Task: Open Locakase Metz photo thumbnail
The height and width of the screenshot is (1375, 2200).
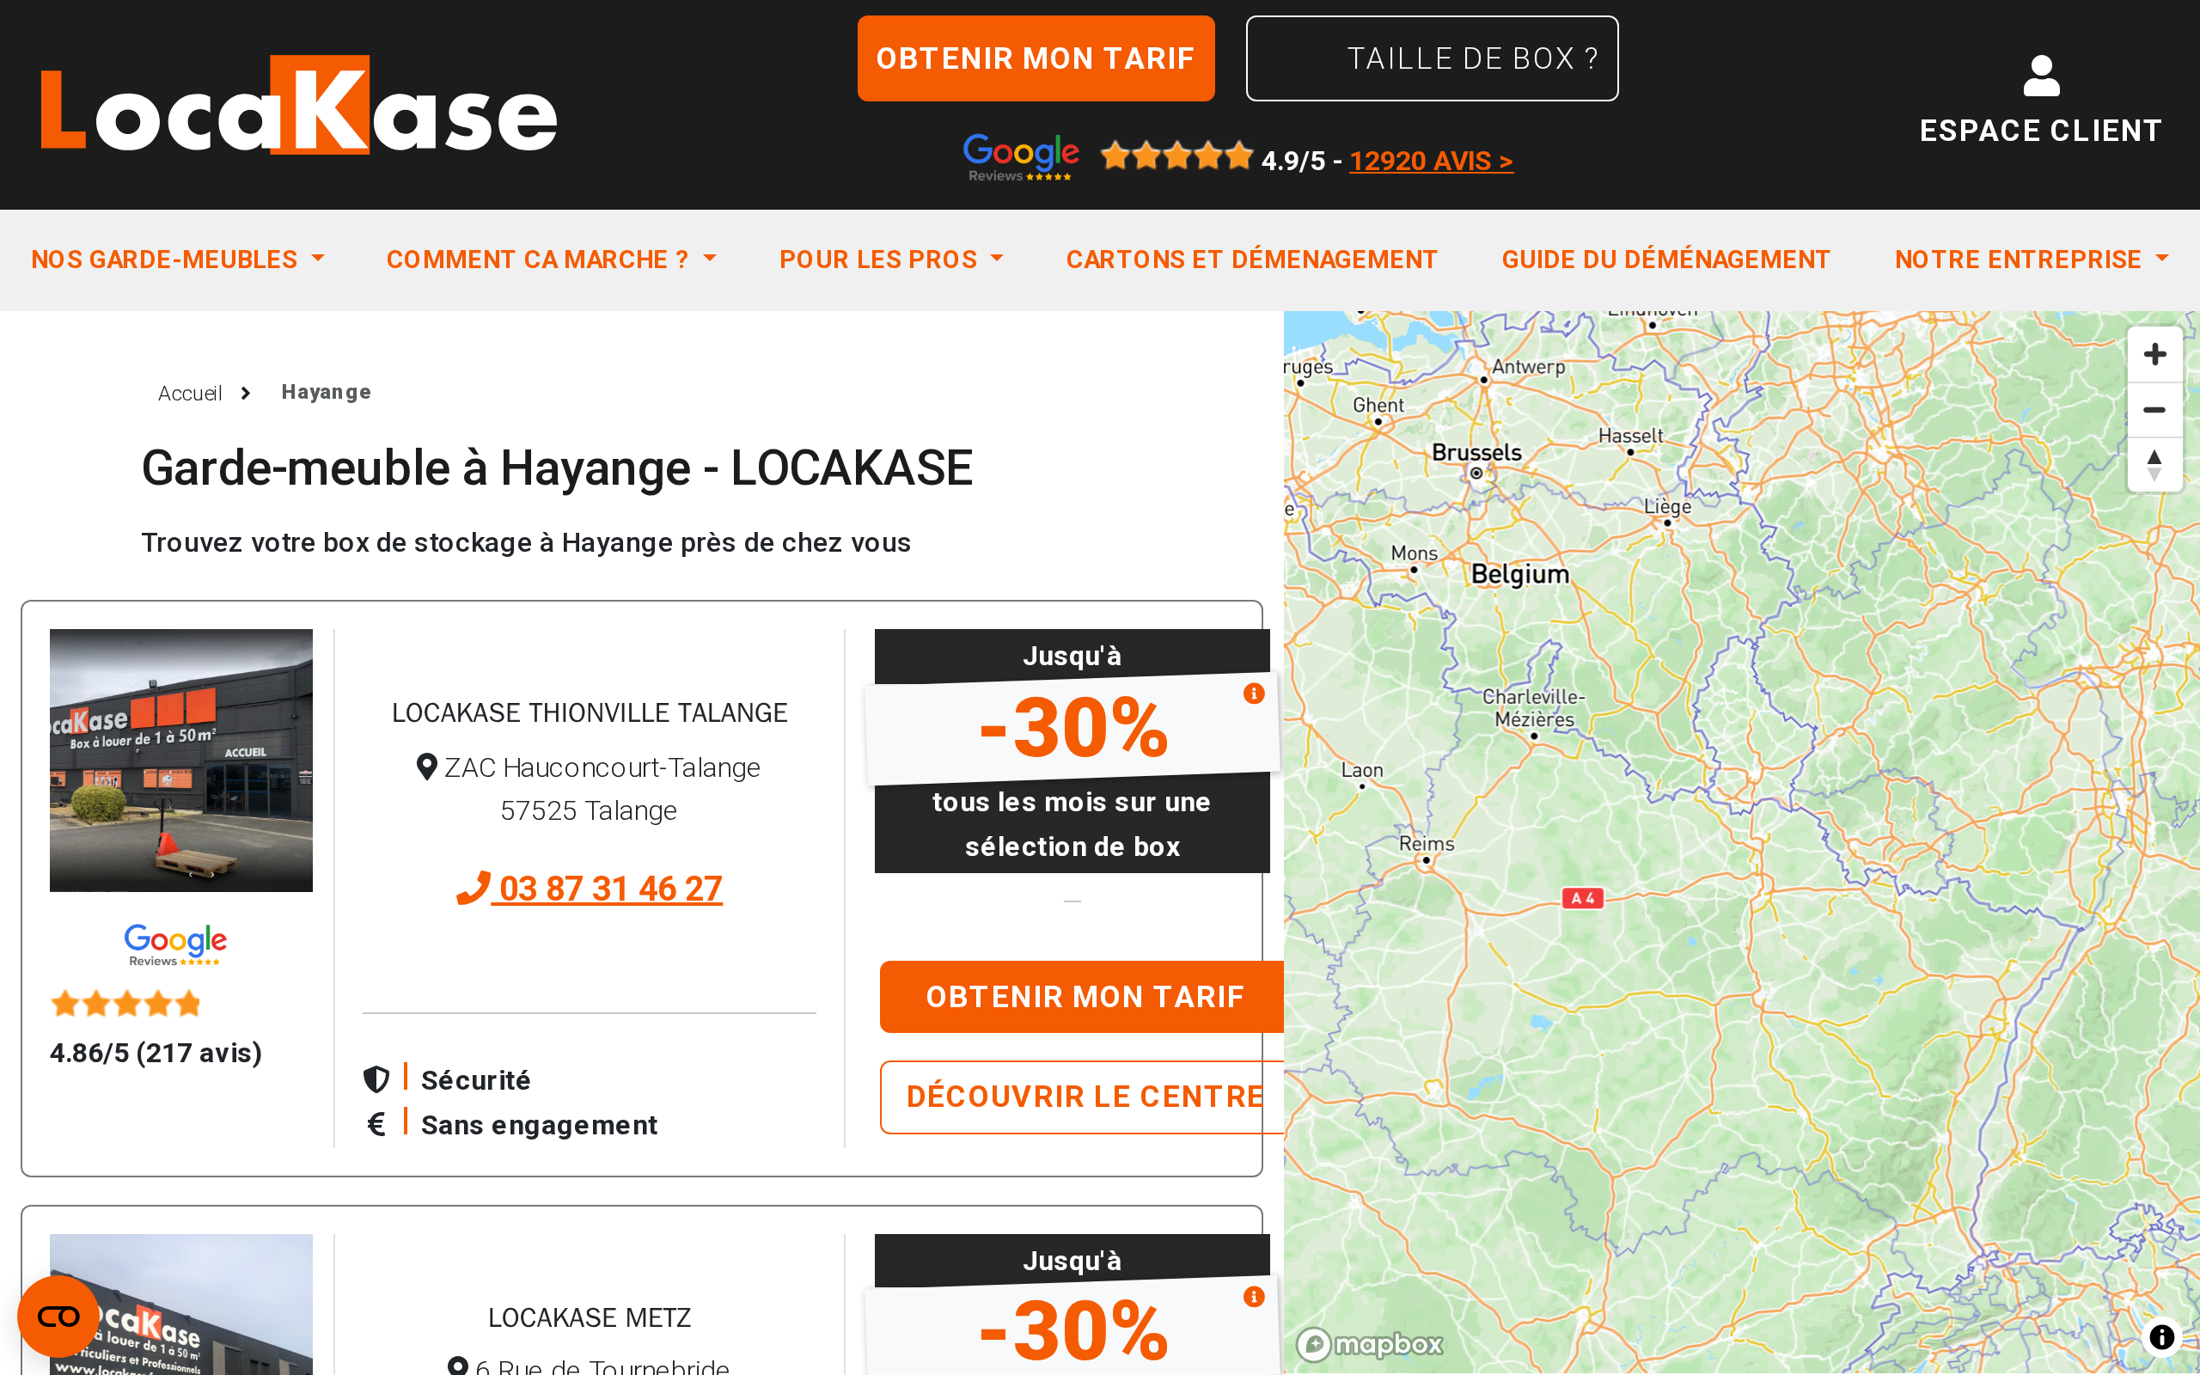Action: (x=181, y=1304)
